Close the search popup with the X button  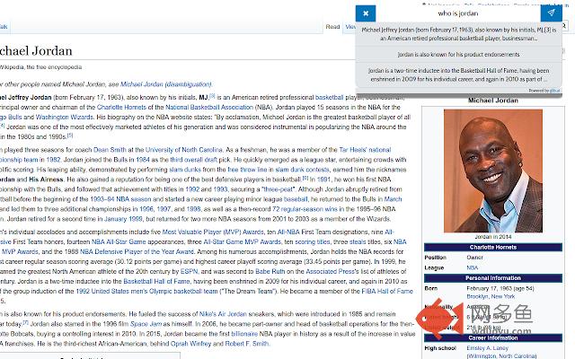click(x=366, y=13)
